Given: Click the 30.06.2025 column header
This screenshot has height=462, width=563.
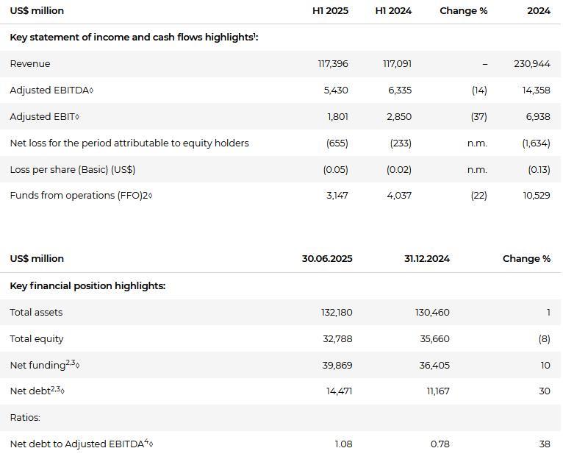Looking at the screenshot, I should [x=326, y=259].
